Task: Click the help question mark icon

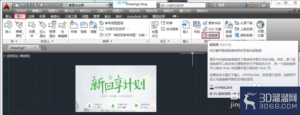Action: [263, 5]
